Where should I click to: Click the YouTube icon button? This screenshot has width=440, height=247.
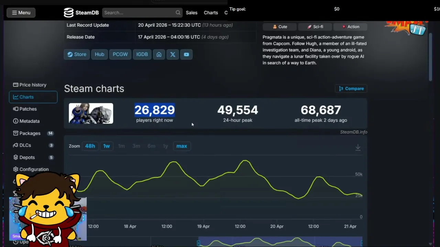pyautogui.click(x=186, y=54)
